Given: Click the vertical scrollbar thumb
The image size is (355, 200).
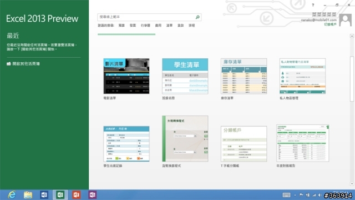Looking at the screenshot, I should point(352,79).
